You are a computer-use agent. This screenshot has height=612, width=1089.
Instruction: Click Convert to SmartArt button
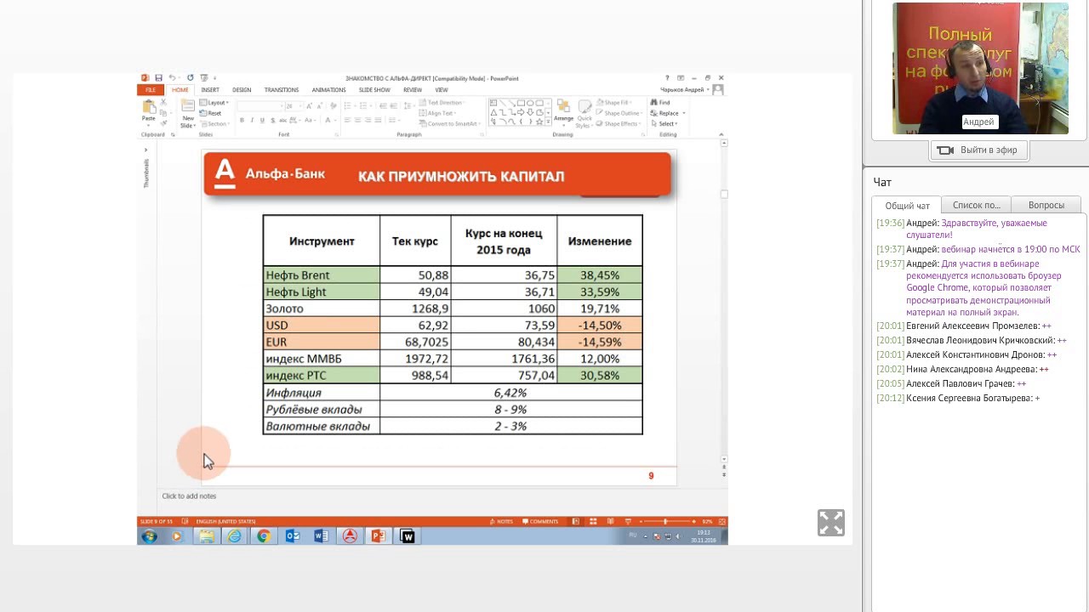[x=448, y=124]
